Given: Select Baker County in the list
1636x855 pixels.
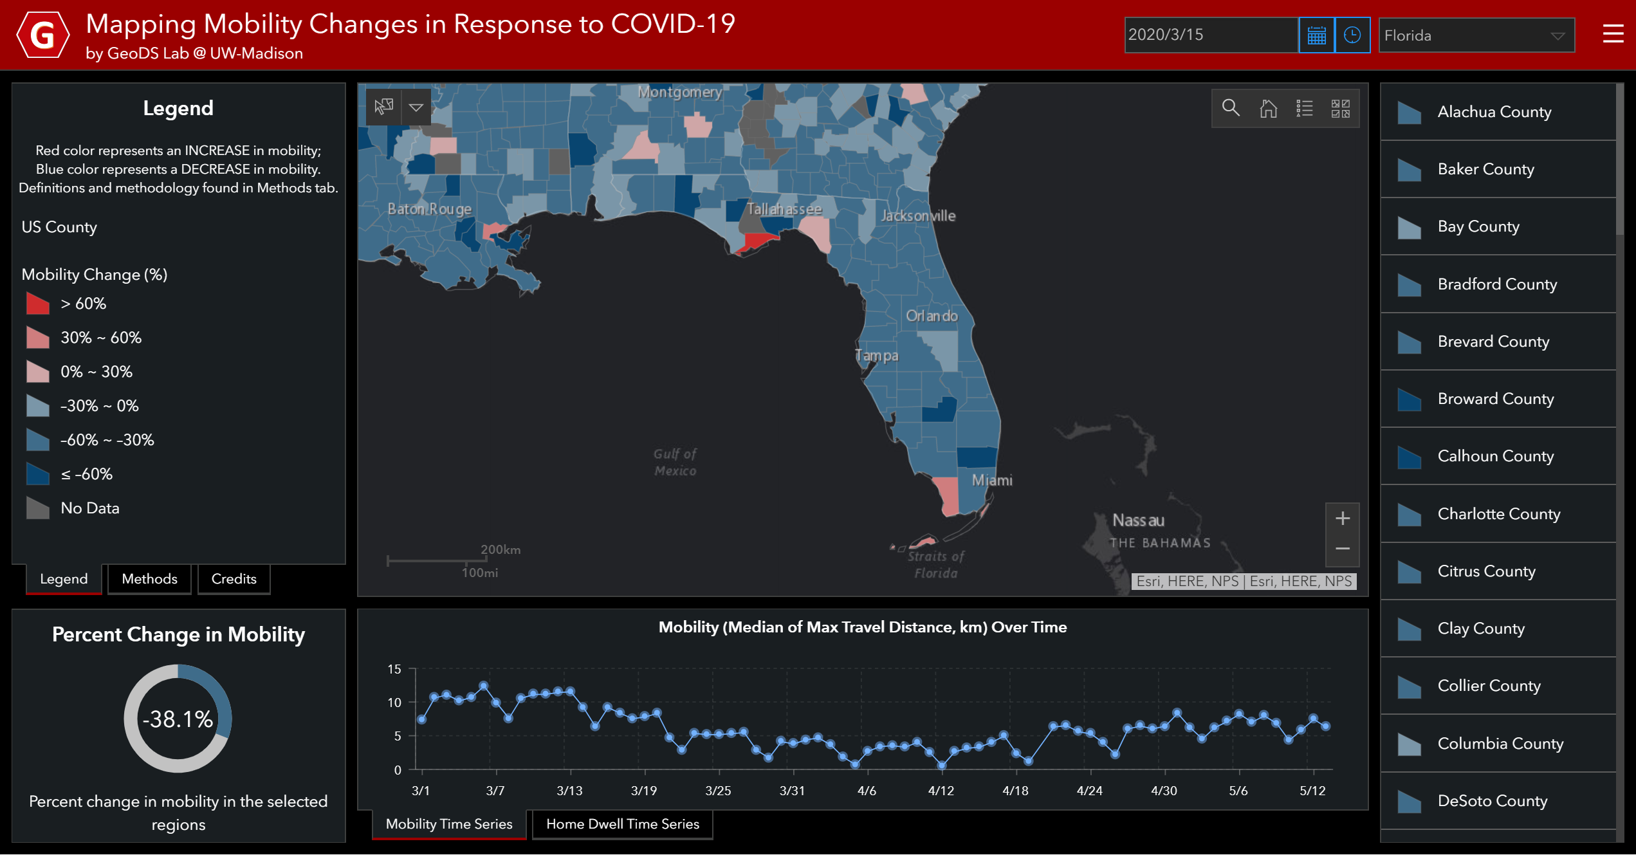Looking at the screenshot, I should click(x=1498, y=169).
